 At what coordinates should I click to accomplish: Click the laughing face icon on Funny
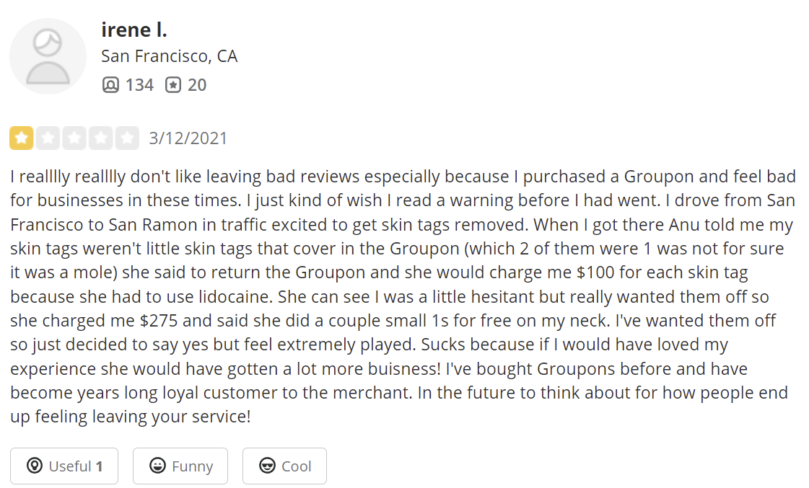coord(157,466)
